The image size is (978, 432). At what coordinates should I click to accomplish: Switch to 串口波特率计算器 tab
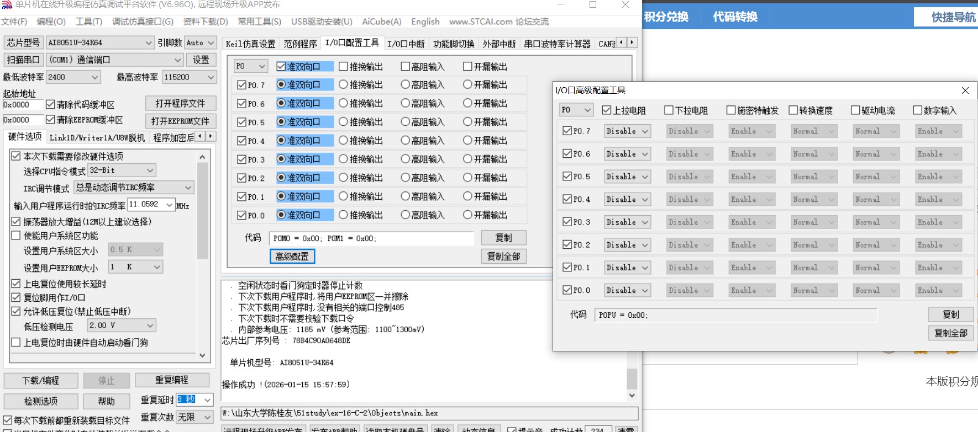tap(557, 44)
